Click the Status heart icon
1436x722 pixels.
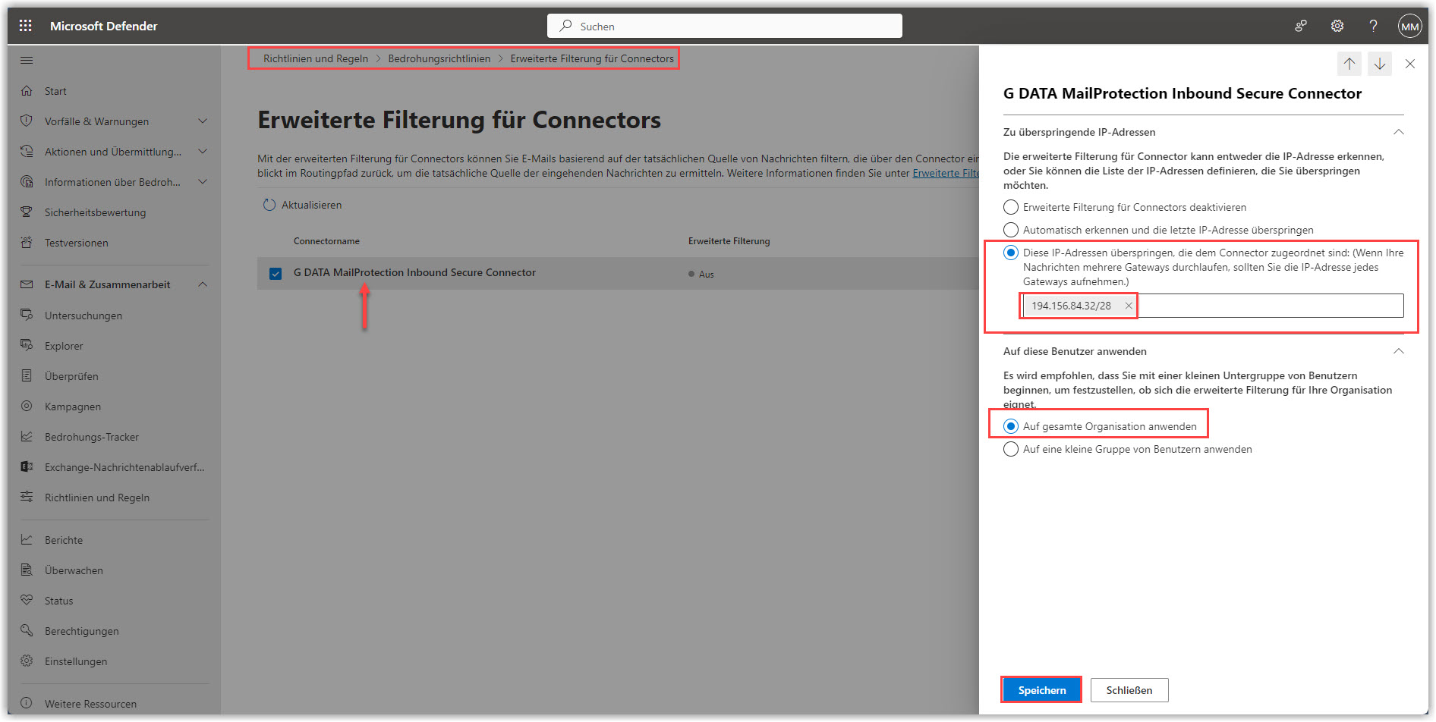pyautogui.click(x=27, y=600)
